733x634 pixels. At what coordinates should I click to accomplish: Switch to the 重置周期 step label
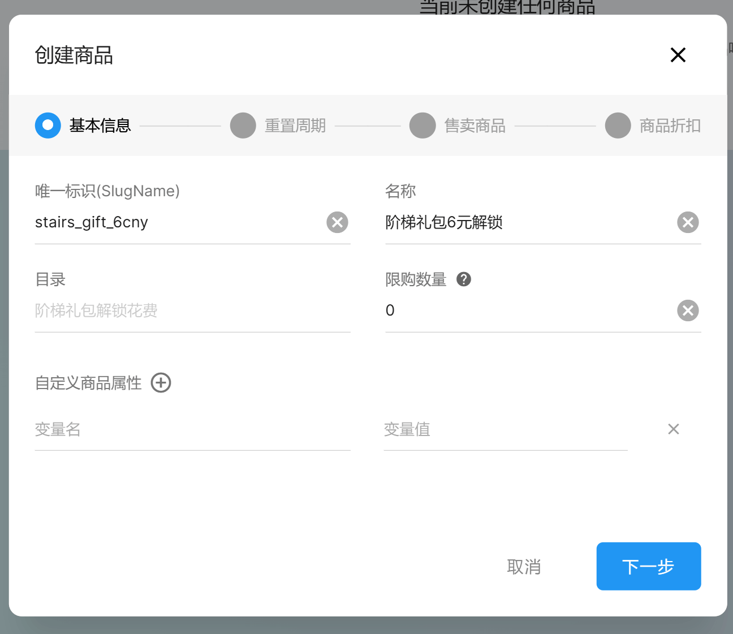[x=295, y=126]
